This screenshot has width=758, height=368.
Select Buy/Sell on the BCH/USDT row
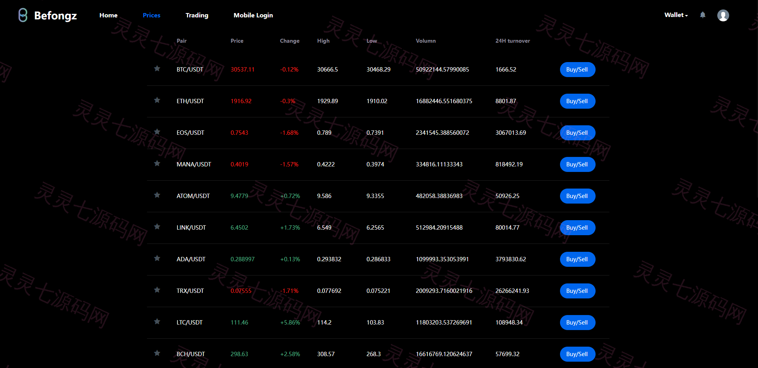(x=577, y=354)
